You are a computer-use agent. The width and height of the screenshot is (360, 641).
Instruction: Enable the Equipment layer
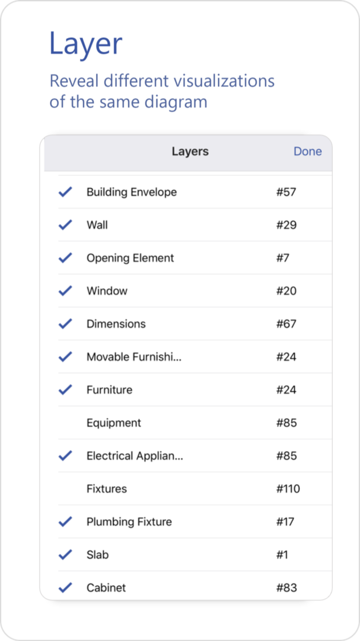[x=66, y=423]
